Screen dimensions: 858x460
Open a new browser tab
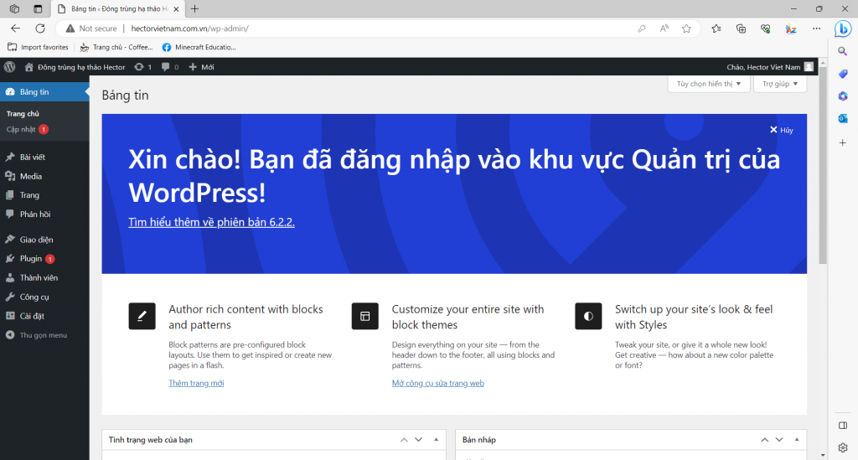(x=194, y=8)
